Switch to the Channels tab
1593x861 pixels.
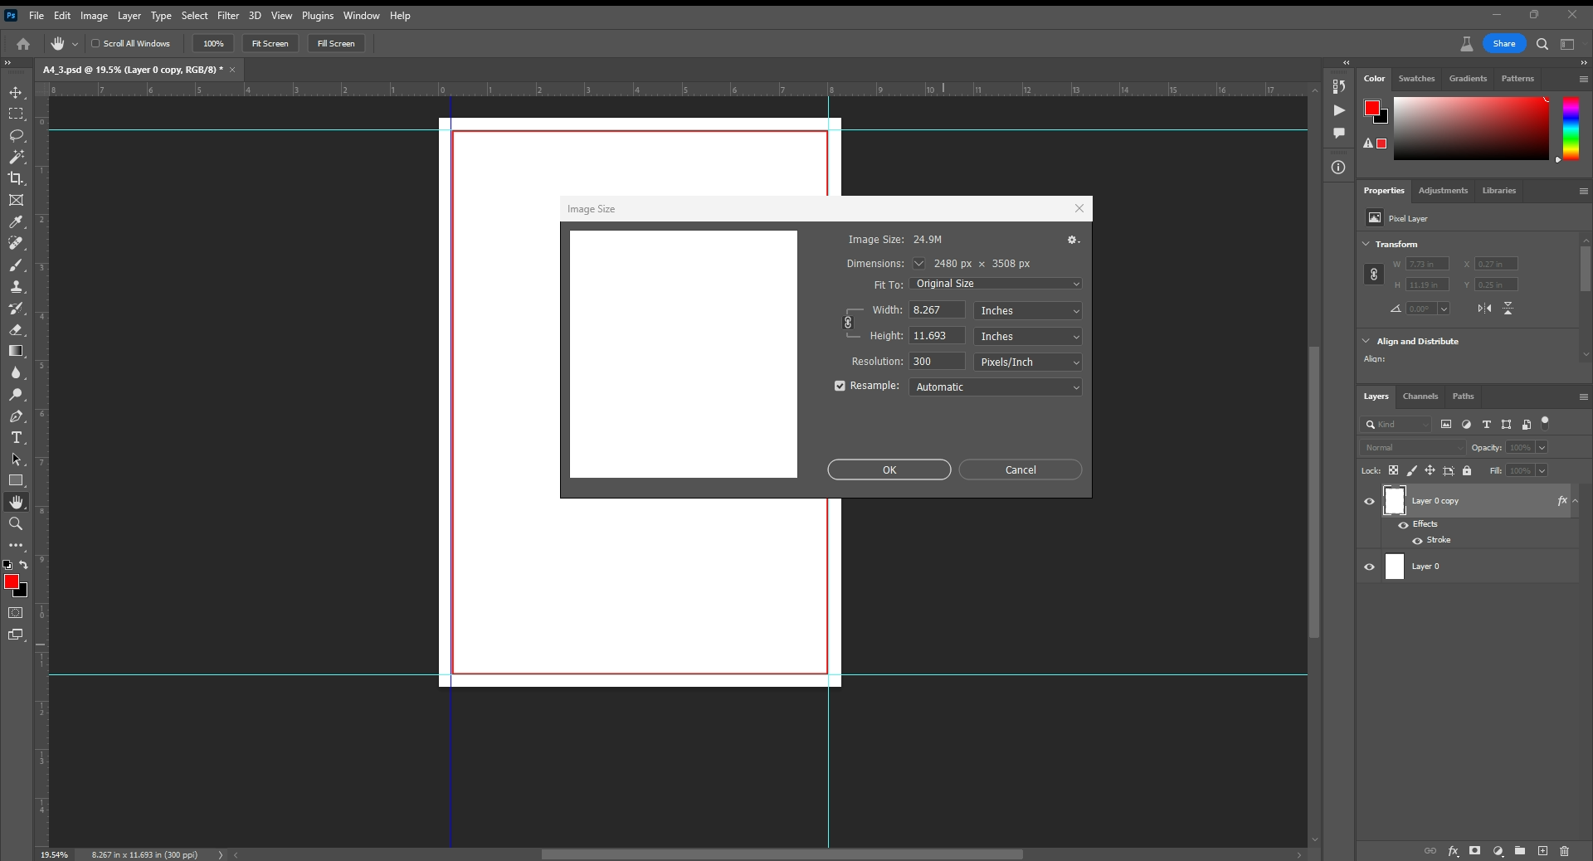(x=1420, y=396)
